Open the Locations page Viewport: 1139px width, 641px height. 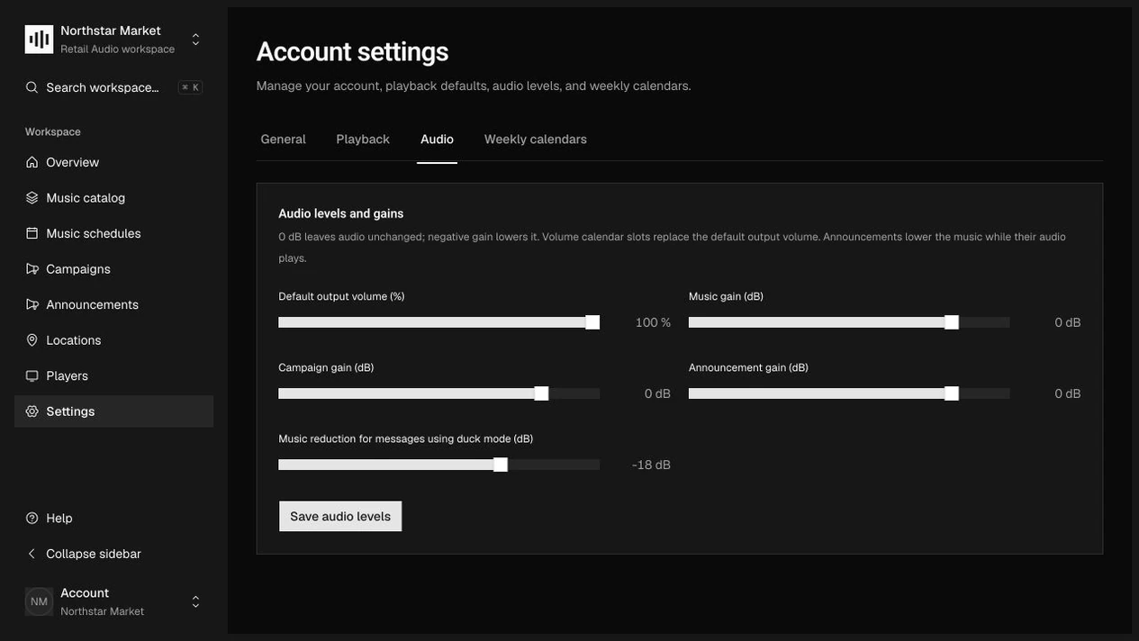(x=113, y=340)
